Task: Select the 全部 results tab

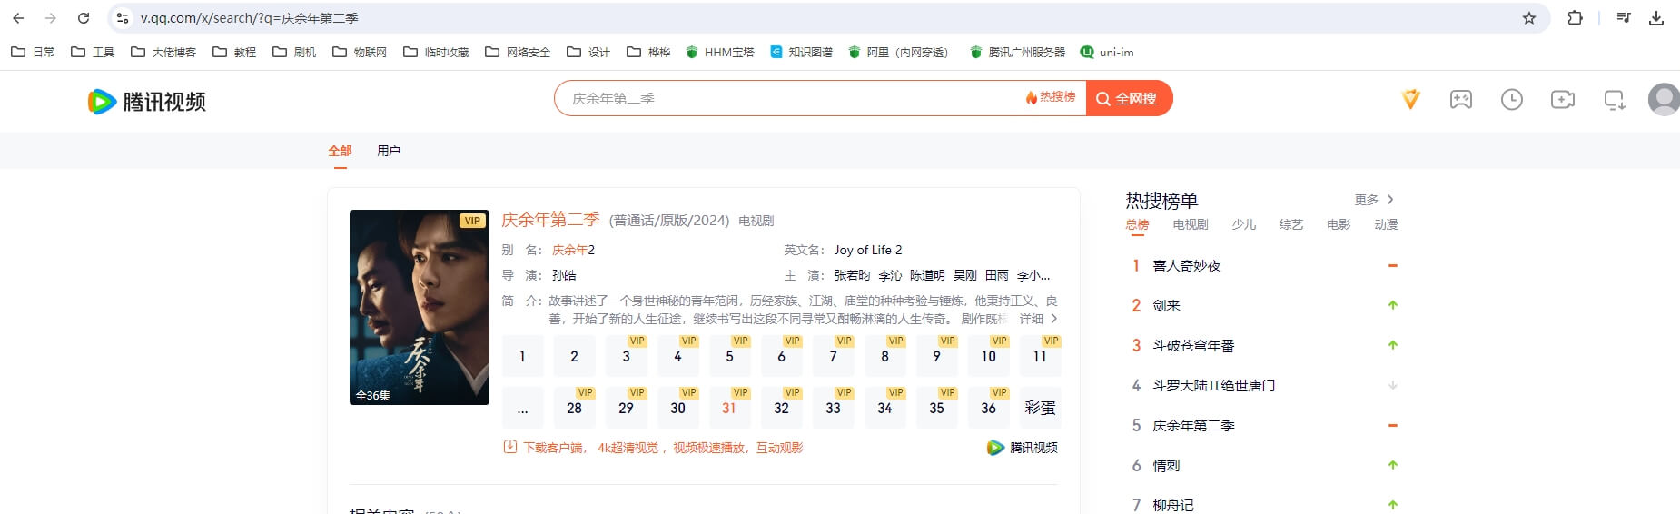Action: (340, 151)
